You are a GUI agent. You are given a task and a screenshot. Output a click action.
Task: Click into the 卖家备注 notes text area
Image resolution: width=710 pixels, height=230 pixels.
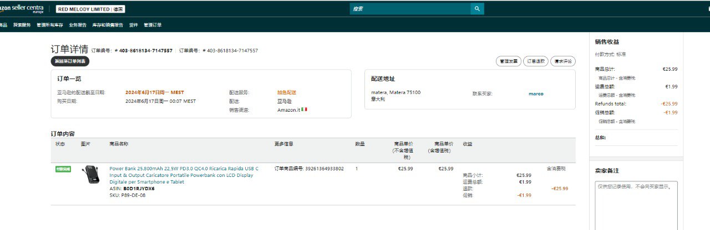pos(636,205)
